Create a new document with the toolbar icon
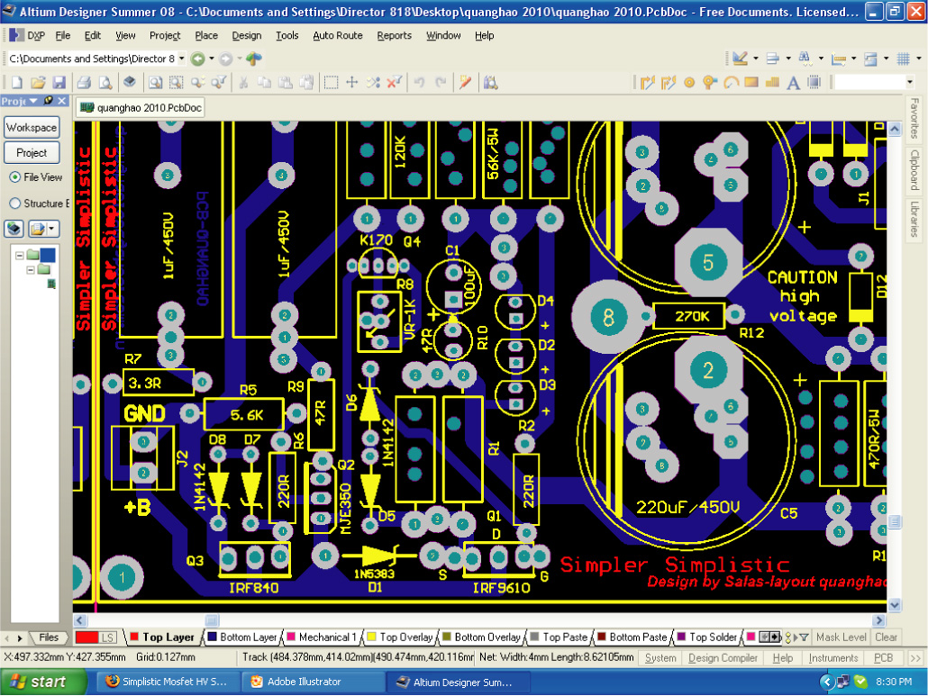 [16, 83]
